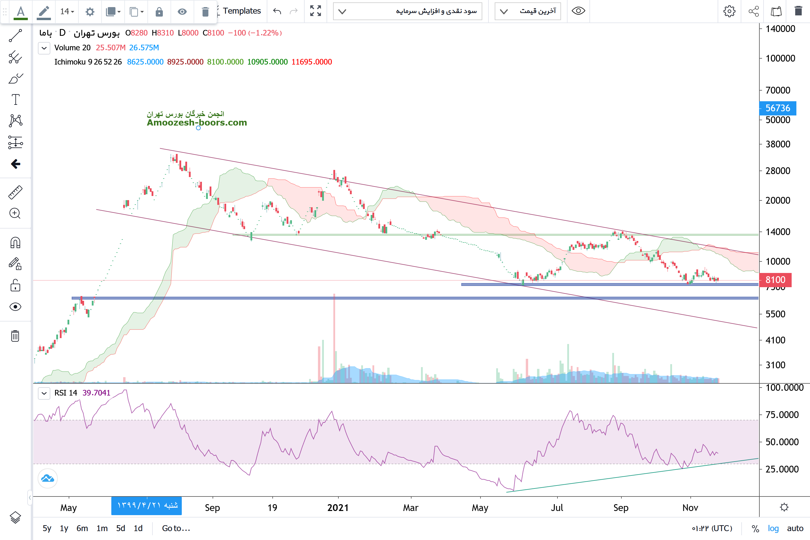Collapse the Volume indicator legend chevron
The image size is (810, 540).
tap(44, 48)
